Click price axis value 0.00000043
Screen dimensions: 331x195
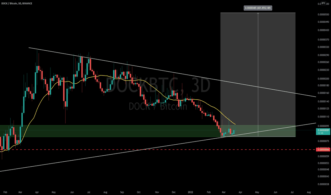(x=323, y=177)
